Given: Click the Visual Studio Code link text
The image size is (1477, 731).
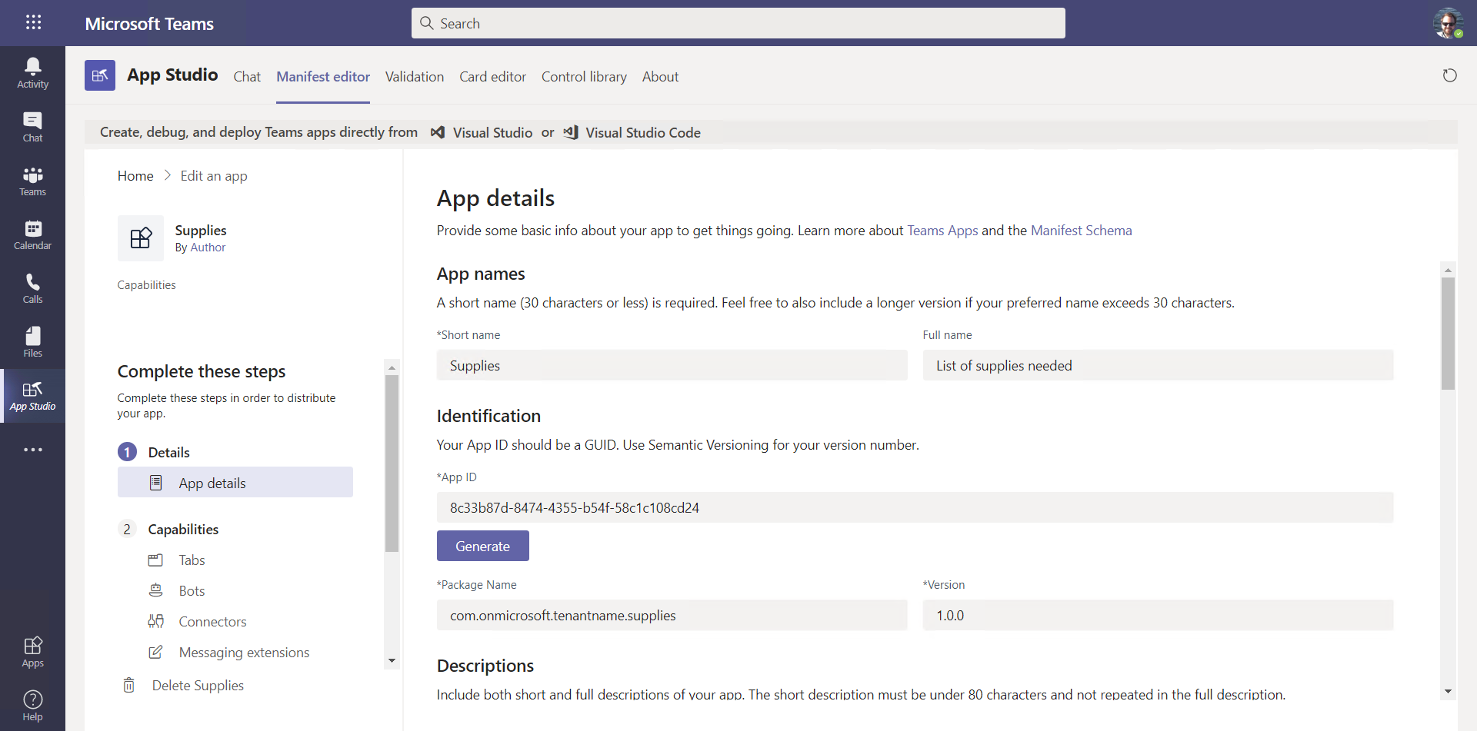Looking at the screenshot, I should (643, 133).
